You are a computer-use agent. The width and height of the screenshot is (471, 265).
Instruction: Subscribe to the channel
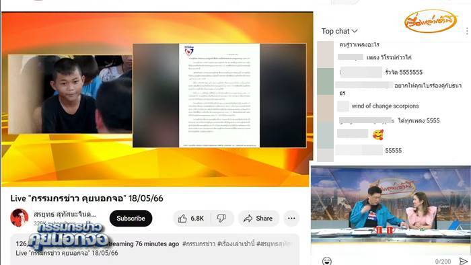tap(131, 218)
